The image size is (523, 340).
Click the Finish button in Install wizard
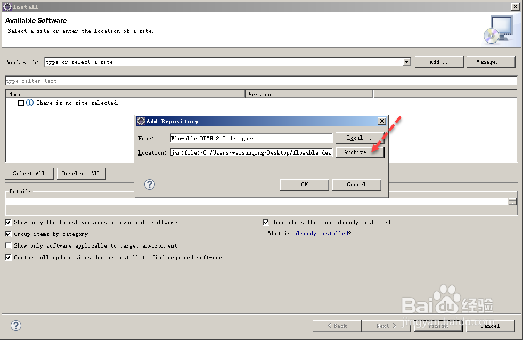point(438,326)
